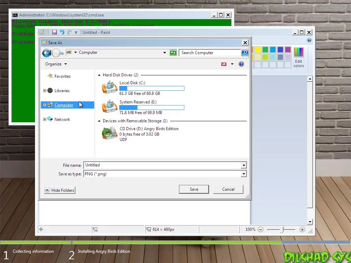Image resolution: width=351 pixels, height=263 pixels.
Task: Click the Local Disk (C:) usage bar
Action: (152, 88)
